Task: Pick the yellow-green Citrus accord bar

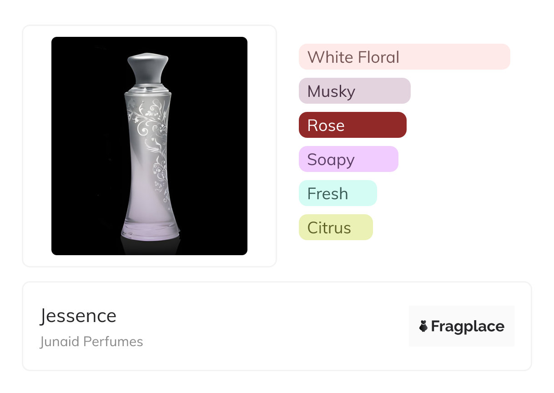Action: [x=335, y=227]
